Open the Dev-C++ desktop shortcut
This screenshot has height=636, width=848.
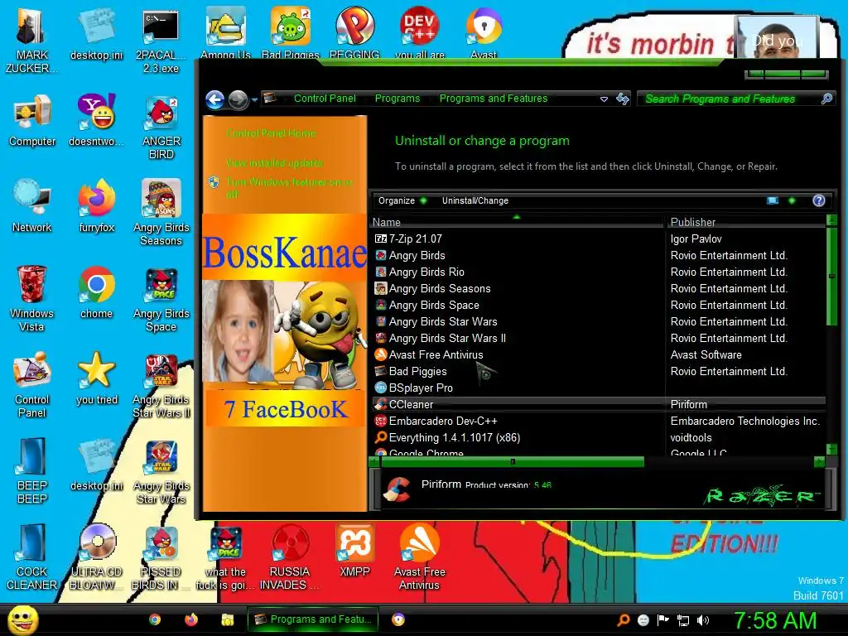coord(420,32)
